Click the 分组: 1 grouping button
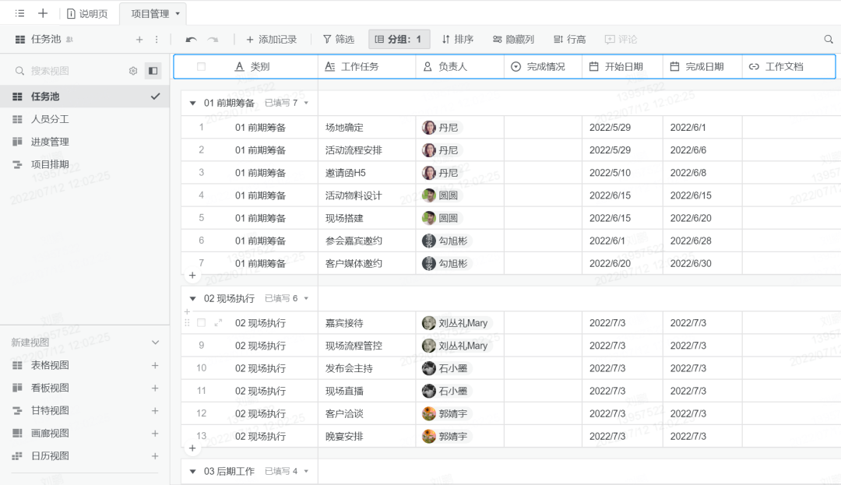 coord(399,39)
